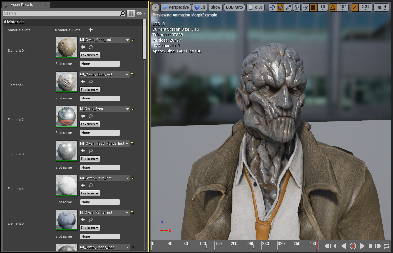
Task: Reset MI_Owen_Head_Inst to default value
Action: tap(132, 74)
